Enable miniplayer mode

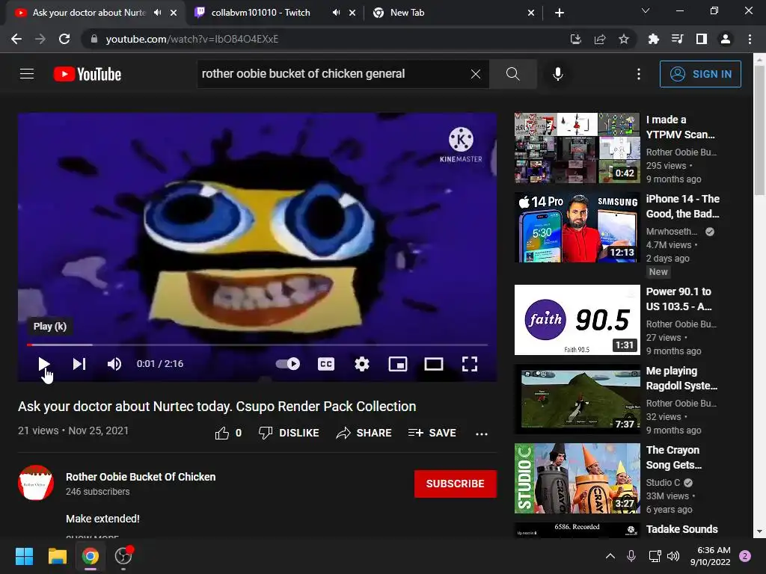click(398, 364)
